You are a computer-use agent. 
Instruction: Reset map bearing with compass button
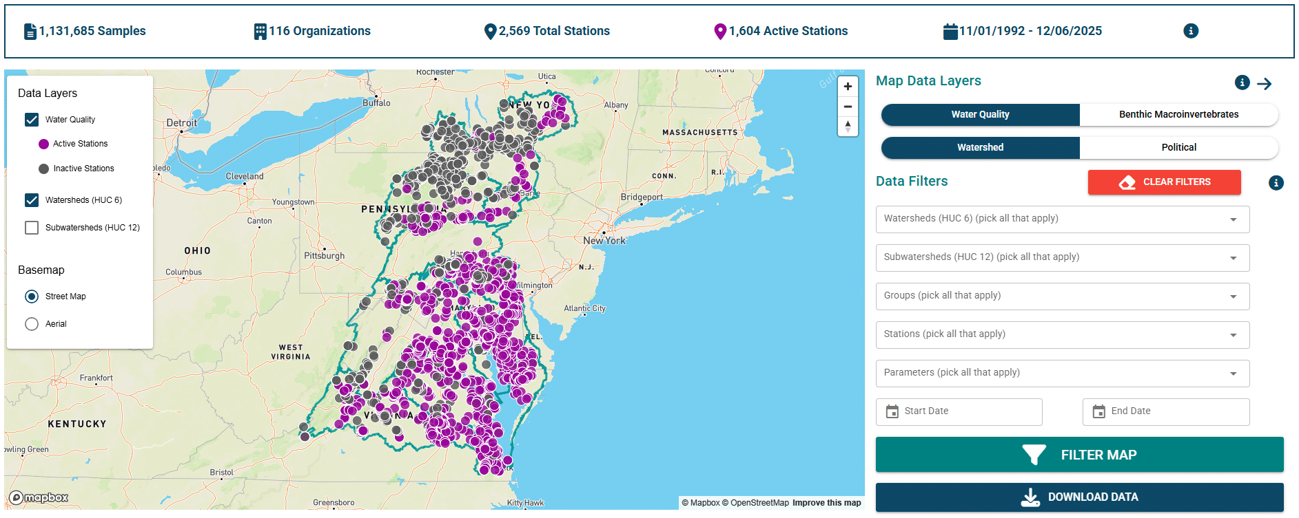(848, 127)
